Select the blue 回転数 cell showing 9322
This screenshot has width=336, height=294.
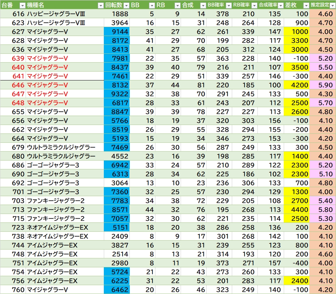[117, 94]
